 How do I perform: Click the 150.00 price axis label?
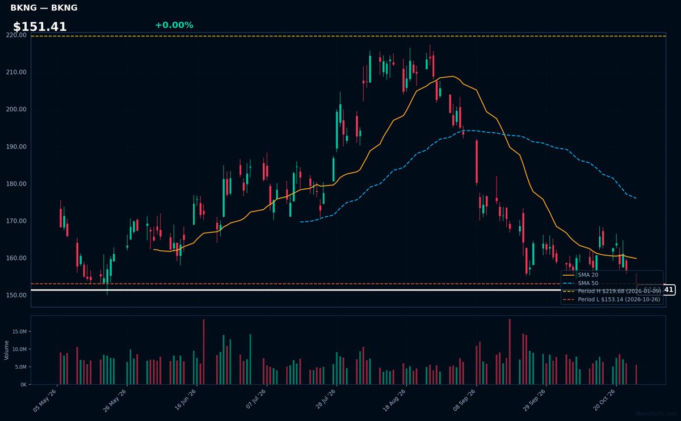[17, 295]
